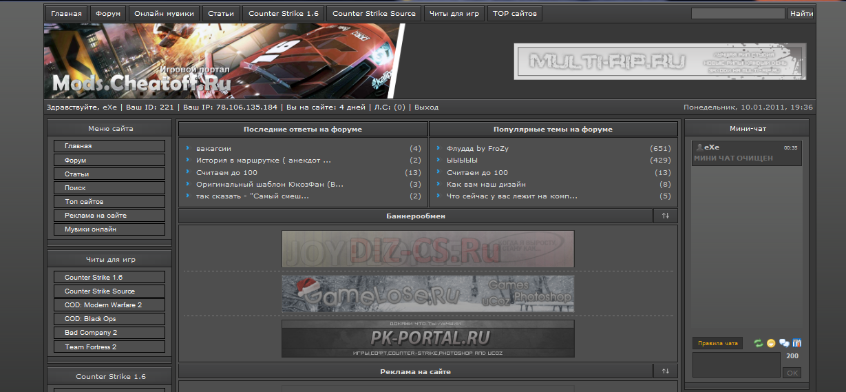Open the Правила чата chat rules button

pos(717,343)
